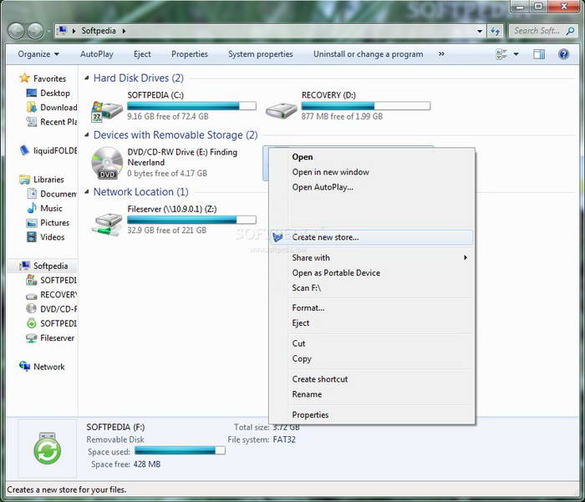This screenshot has width=585, height=502.
Task: Click the Libraries icon in sidebar
Action: [24, 180]
